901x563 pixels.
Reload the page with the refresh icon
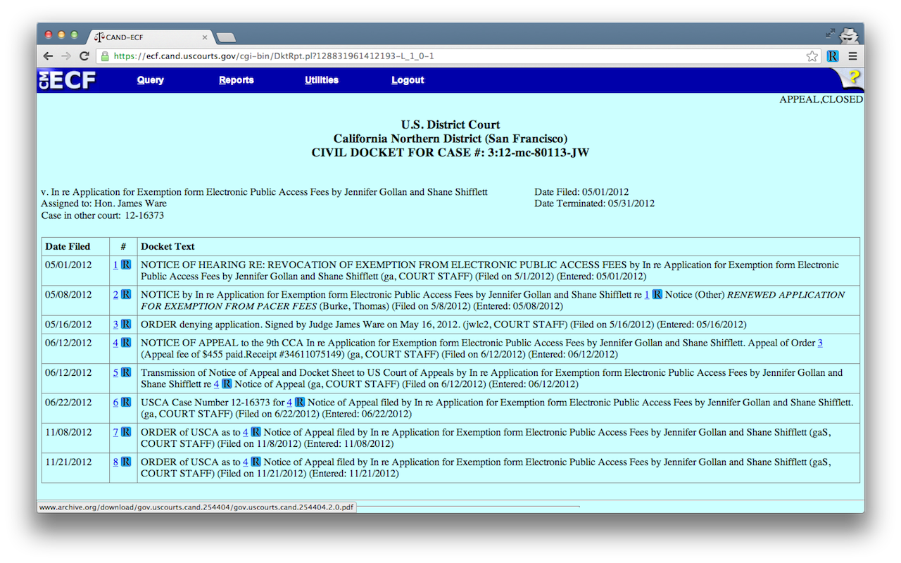[84, 56]
